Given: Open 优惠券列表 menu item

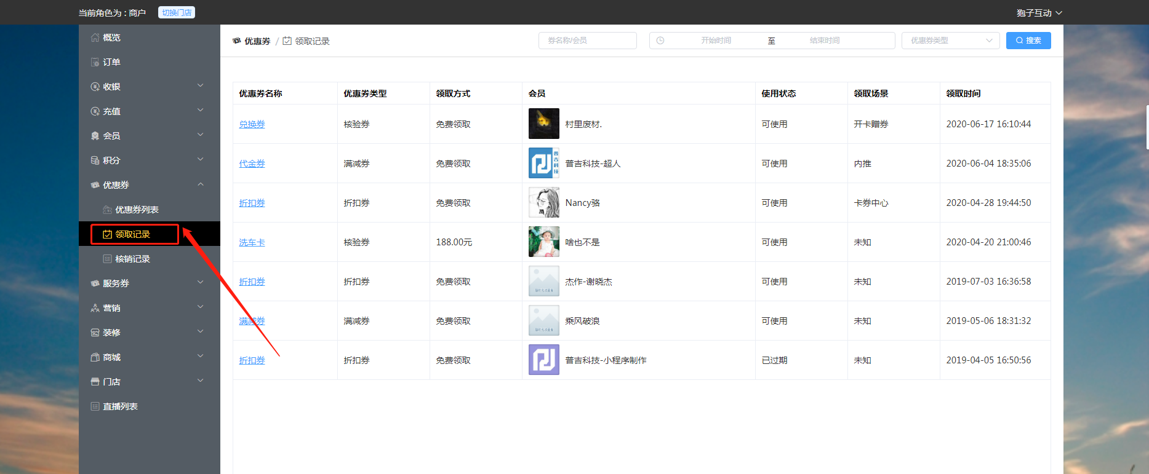Looking at the screenshot, I should (x=150, y=210).
